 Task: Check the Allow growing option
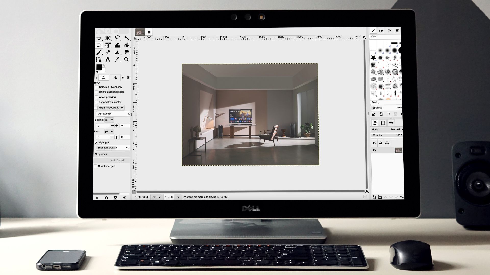coord(96,97)
